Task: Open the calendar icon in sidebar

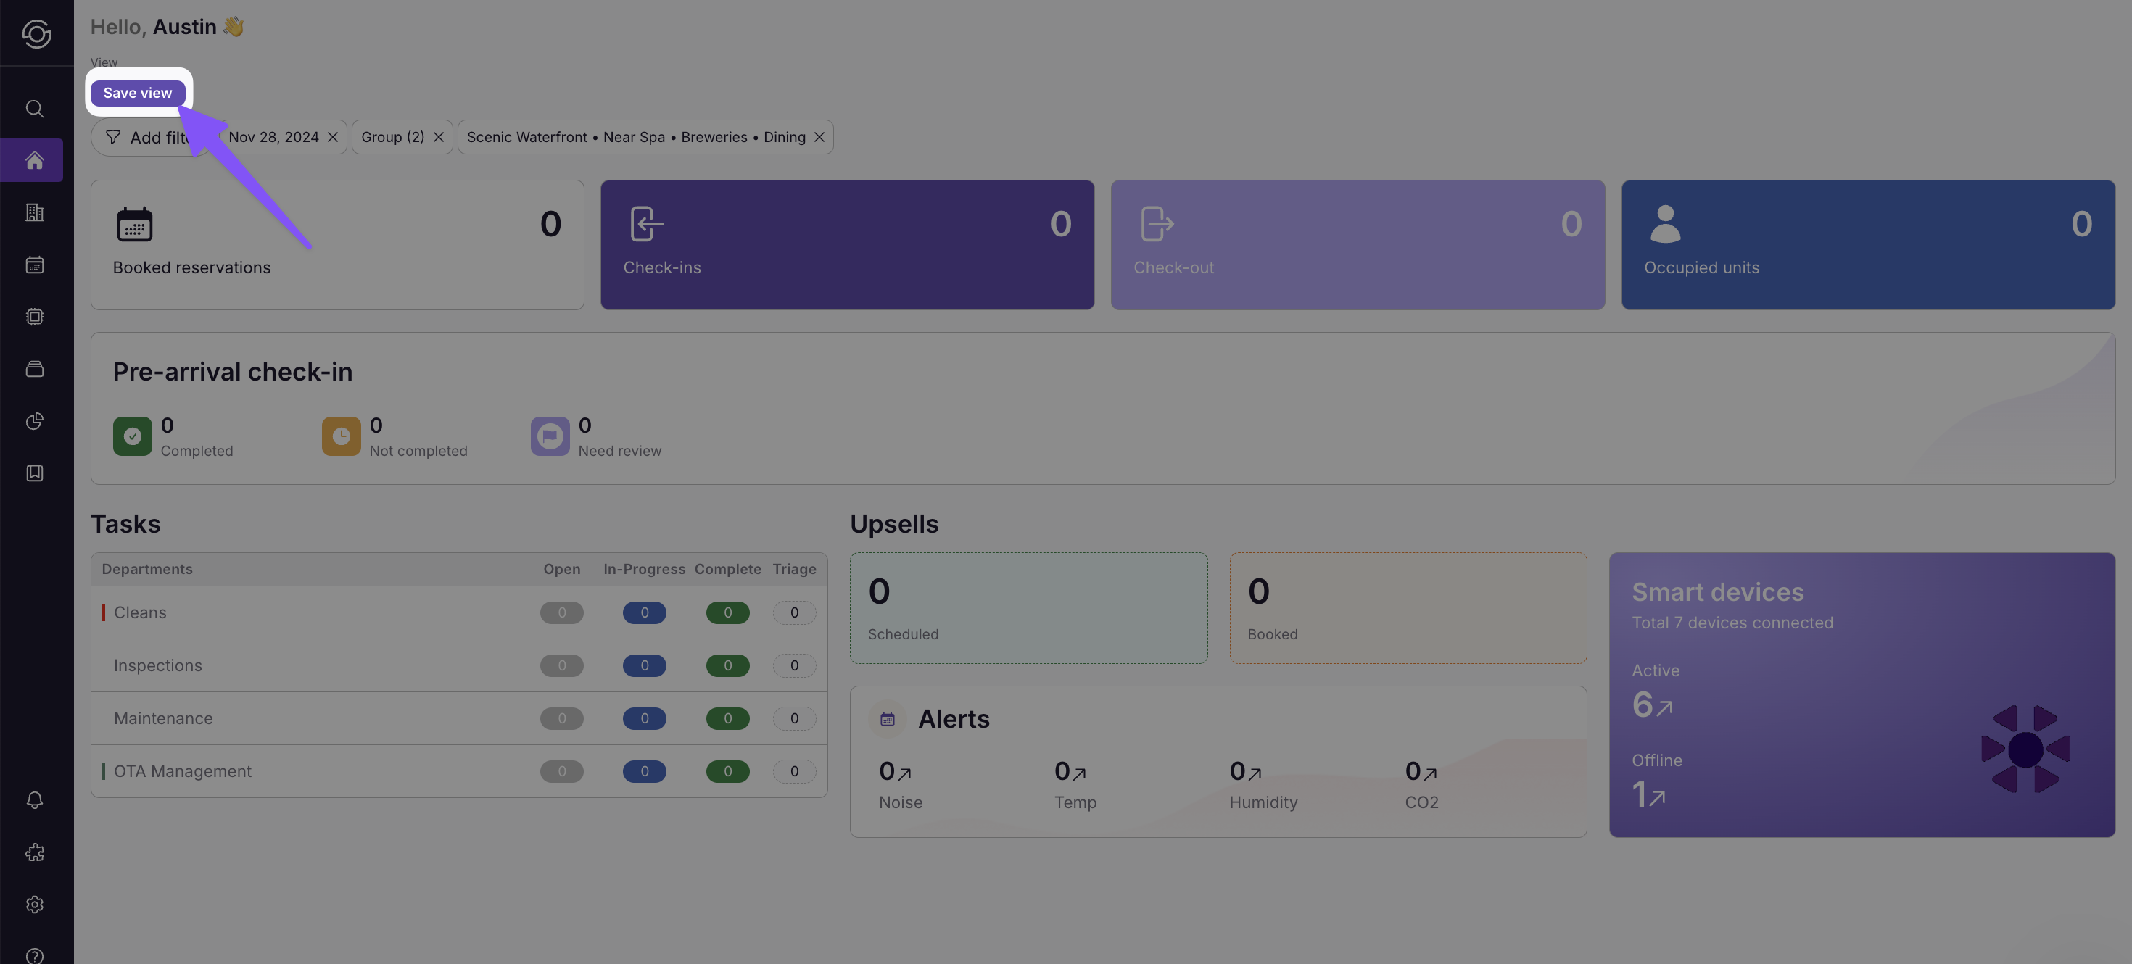Action: 35,265
